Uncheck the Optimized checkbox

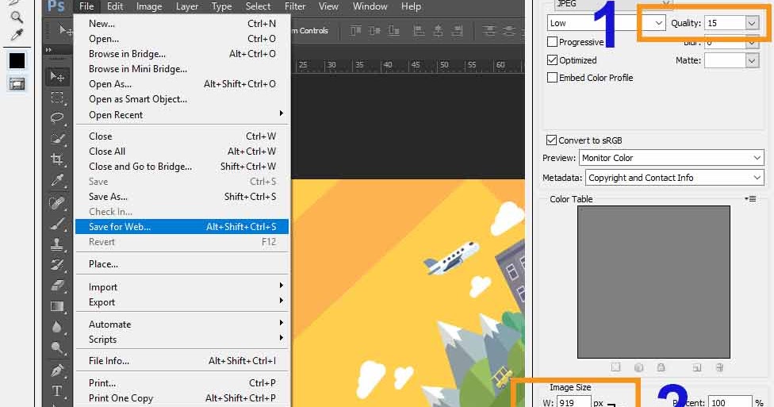(x=553, y=60)
